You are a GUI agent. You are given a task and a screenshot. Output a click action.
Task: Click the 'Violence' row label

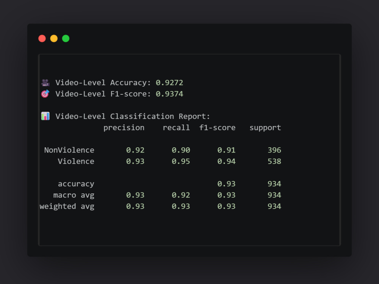click(76, 161)
